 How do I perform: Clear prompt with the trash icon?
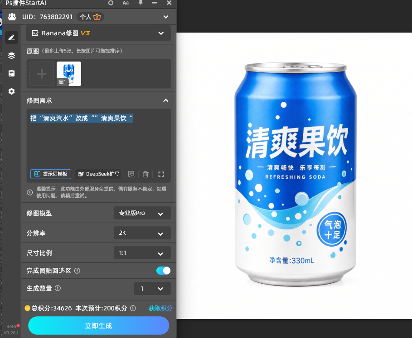tap(145, 174)
